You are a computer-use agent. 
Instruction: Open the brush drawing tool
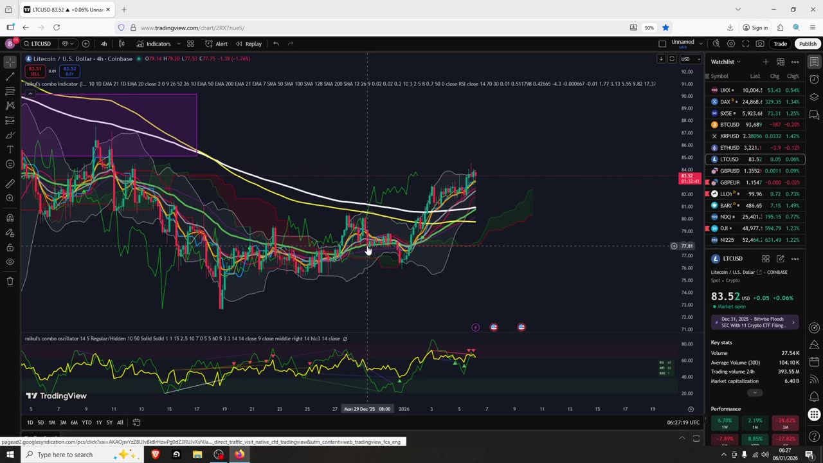coord(10,135)
